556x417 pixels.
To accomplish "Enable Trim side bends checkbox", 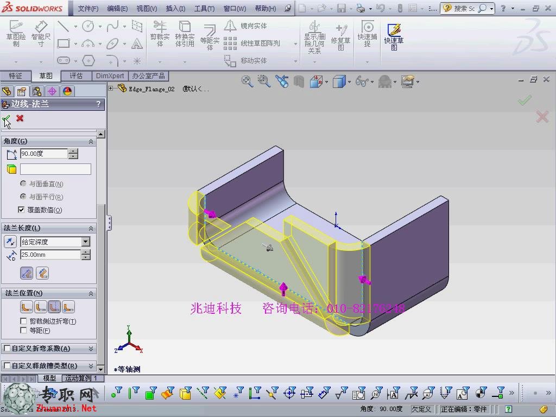I will [23, 321].
